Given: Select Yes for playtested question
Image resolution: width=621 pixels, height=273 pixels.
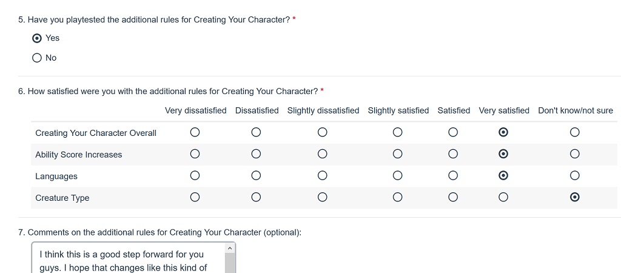Looking at the screenshot, I should (37, 38).
